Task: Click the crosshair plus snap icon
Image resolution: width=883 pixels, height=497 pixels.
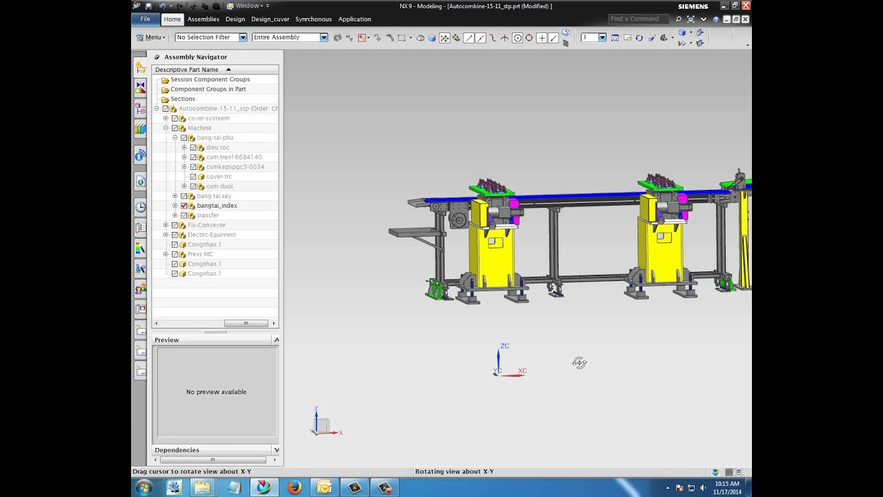Action: (542, 38)
